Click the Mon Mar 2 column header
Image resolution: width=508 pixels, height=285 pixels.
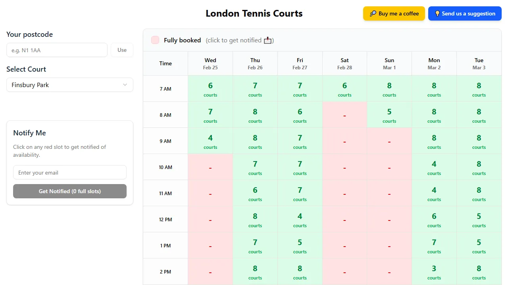coord(434,63)
